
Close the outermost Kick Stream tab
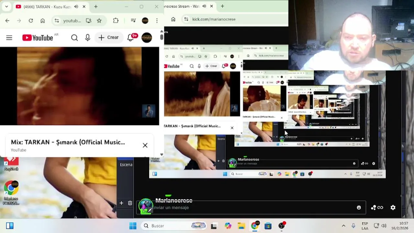(212, 6)
